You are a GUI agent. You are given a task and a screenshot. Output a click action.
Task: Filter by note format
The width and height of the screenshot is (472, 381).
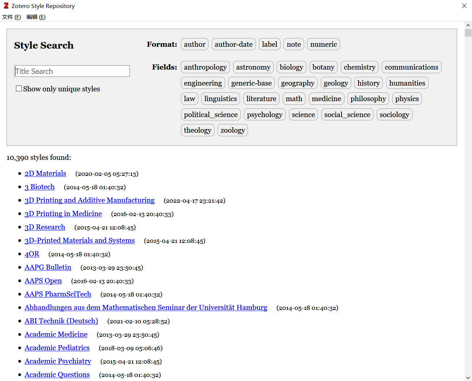pos(294,44)
